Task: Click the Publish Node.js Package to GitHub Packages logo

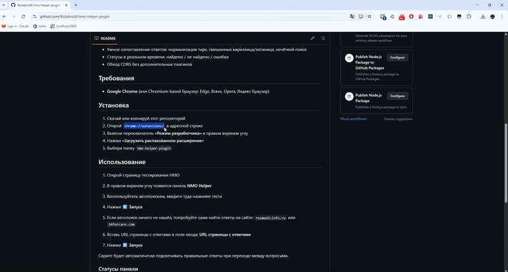Action: 349,58
